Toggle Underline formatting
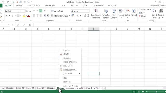This screenshot has width=166, height=93. [13, 16]
